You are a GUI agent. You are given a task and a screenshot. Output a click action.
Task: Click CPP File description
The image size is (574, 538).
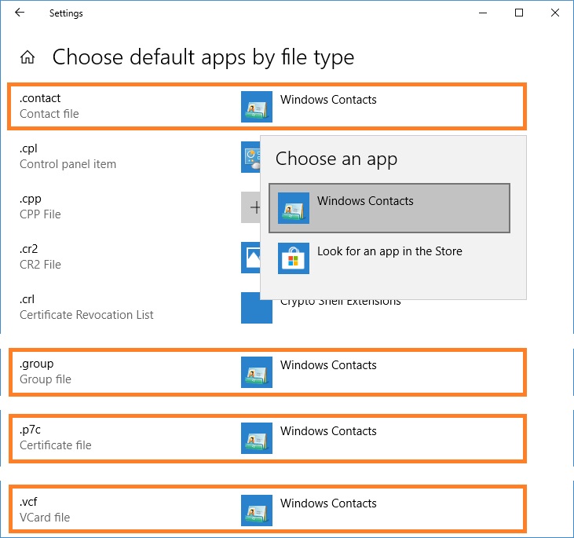coord(40,214)
